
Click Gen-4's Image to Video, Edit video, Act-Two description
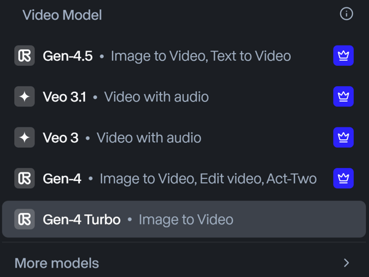point(208,179)
